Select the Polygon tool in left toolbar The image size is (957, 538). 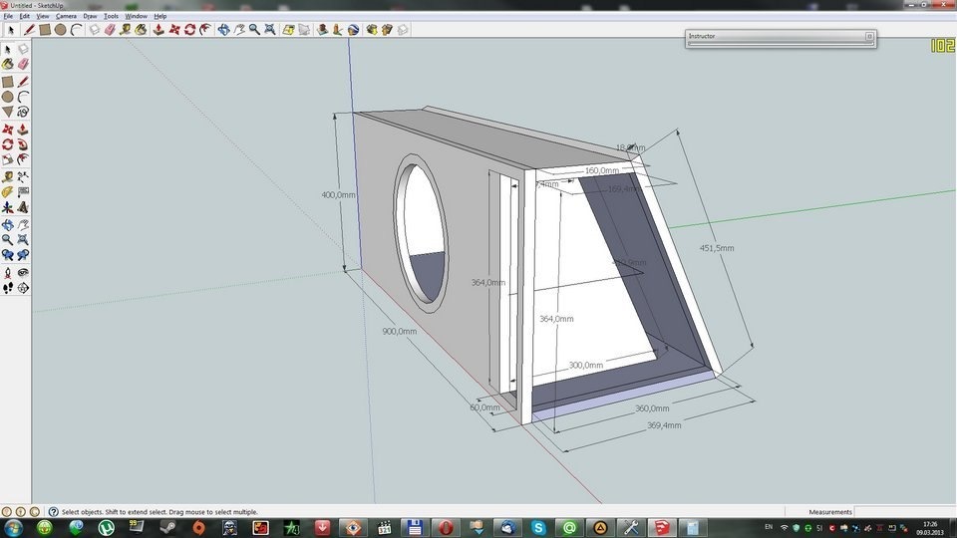pyautogui.click(x=8, y=112)
